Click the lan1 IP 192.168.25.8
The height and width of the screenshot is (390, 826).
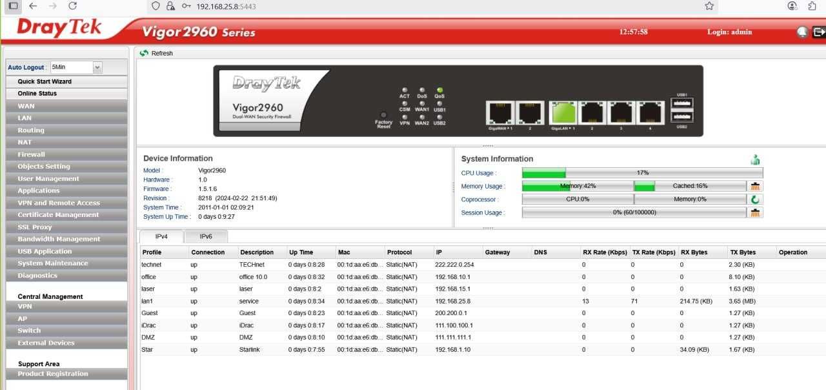coord(453,302)
